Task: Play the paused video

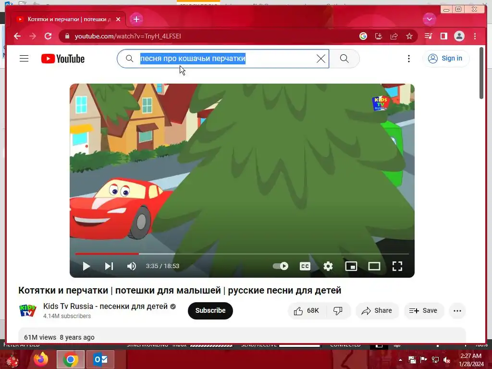Action: click(86, 266)
